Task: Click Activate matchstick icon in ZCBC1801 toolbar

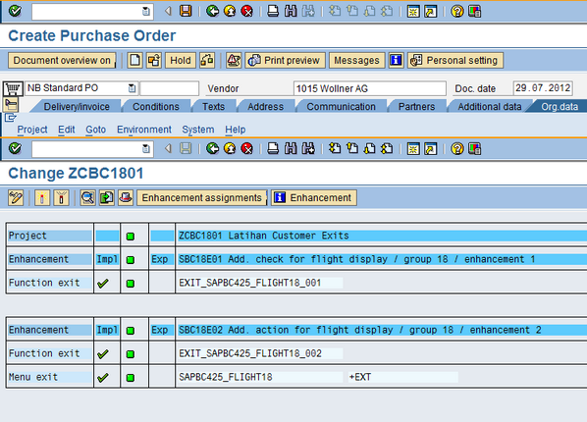Action: [x=42, y=197]
